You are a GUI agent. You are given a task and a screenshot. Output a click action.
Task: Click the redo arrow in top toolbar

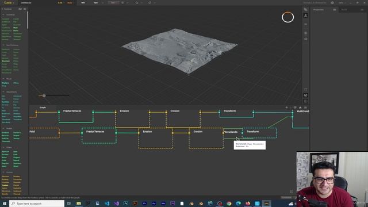tap(149, 3)
